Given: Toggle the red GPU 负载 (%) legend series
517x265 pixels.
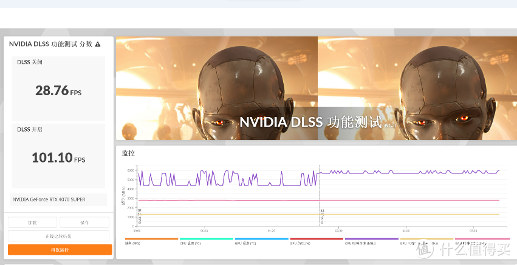Looking at the screenshot, I should coord(317,241).
